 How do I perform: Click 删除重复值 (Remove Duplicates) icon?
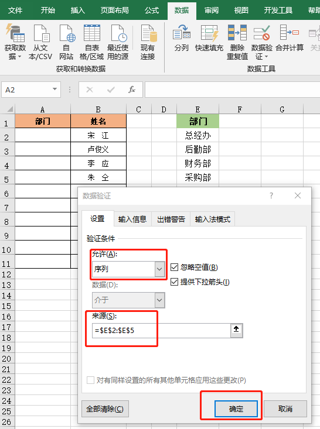coord(237,42)
